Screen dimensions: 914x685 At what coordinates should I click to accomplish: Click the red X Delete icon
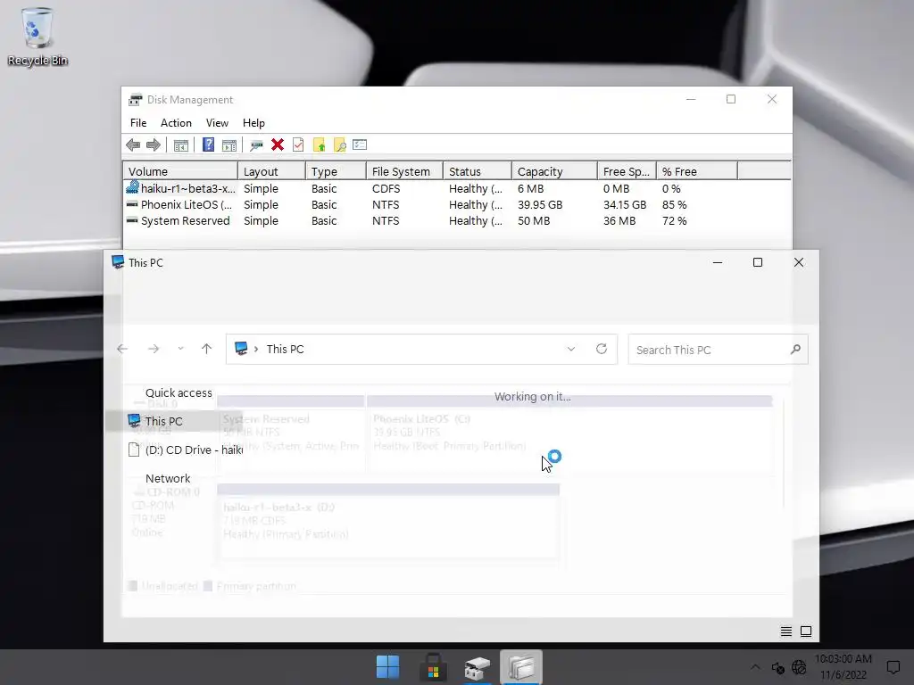[x=278, y=145]
